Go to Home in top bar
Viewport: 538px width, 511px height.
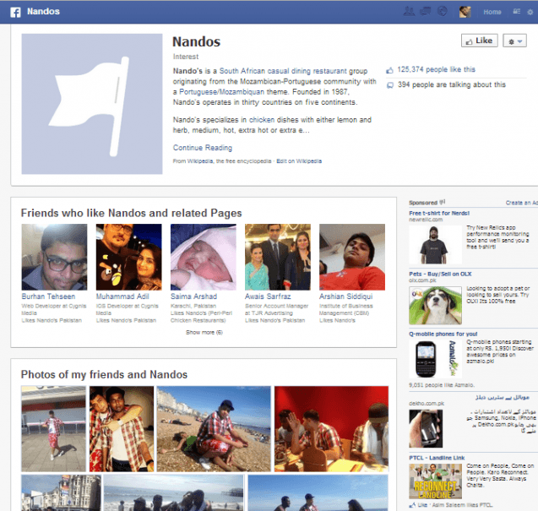(x=492, y=12)
